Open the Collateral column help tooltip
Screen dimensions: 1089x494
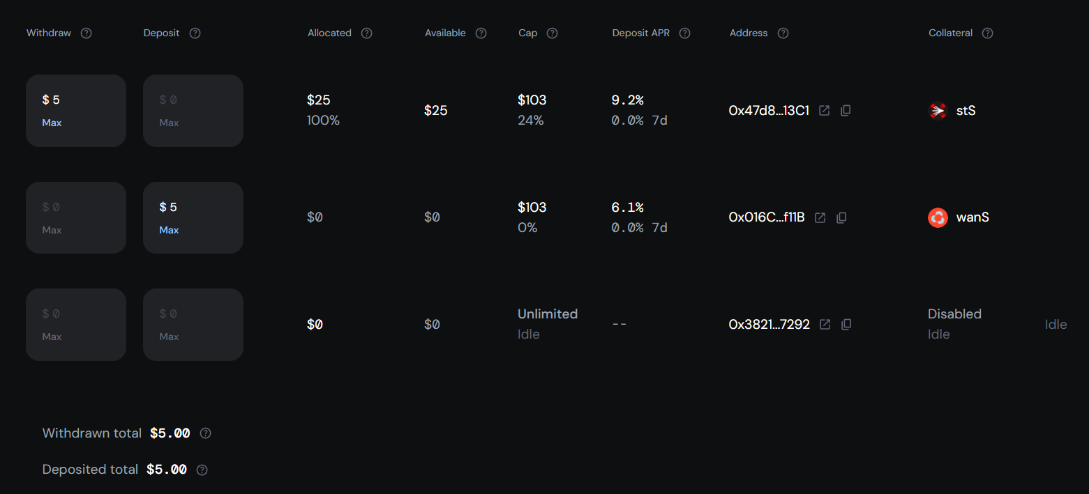click(986, 33)
